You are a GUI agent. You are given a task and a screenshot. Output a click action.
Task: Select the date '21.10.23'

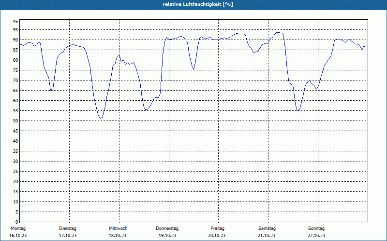267,236
